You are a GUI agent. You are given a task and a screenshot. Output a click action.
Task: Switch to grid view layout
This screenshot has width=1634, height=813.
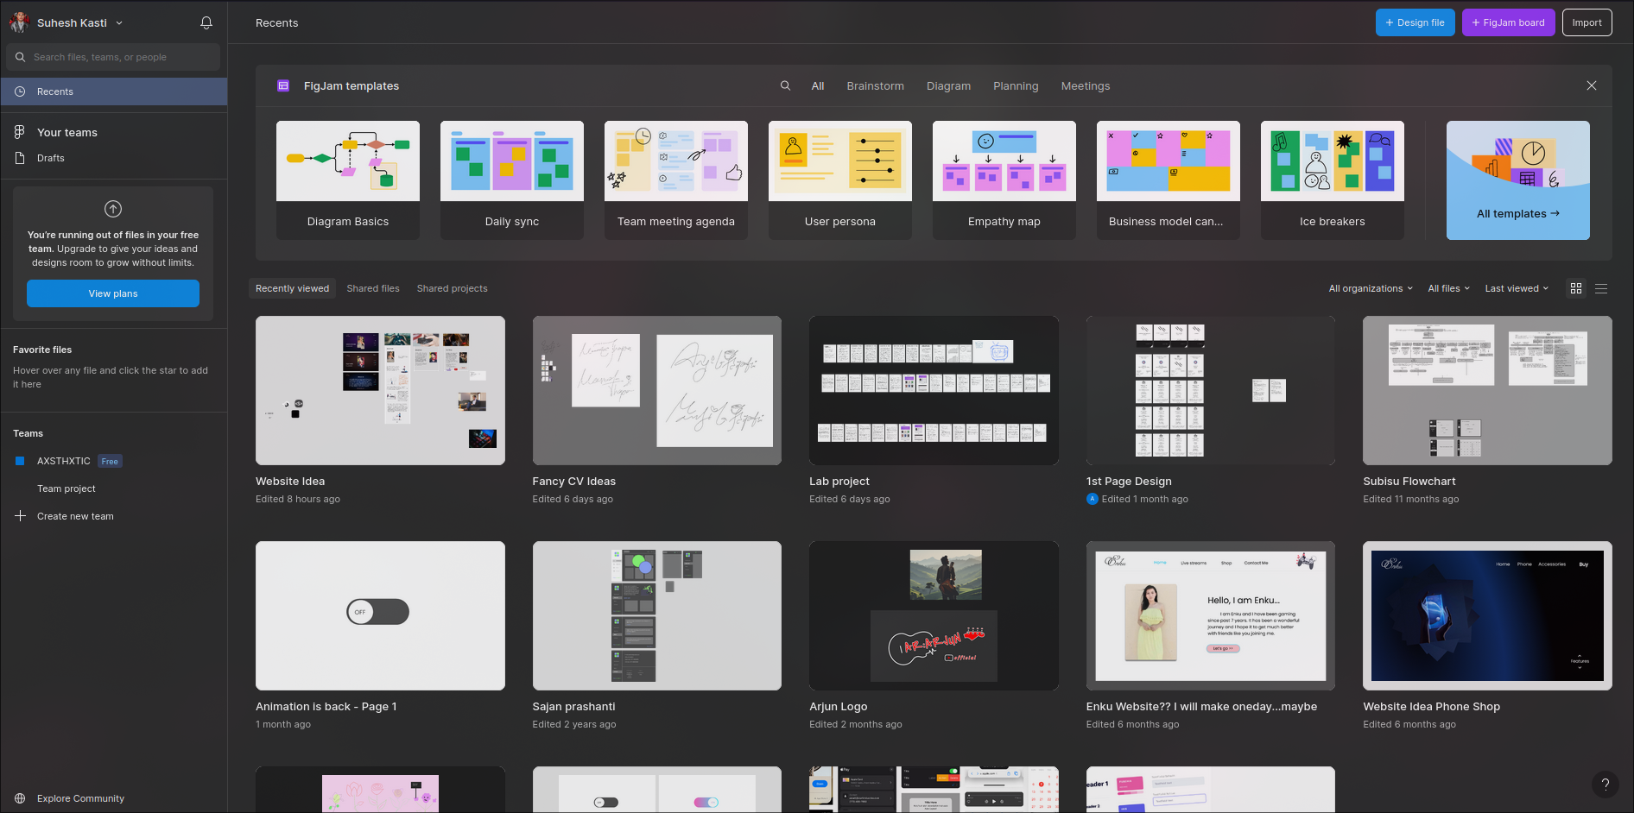pos(1576,289)
